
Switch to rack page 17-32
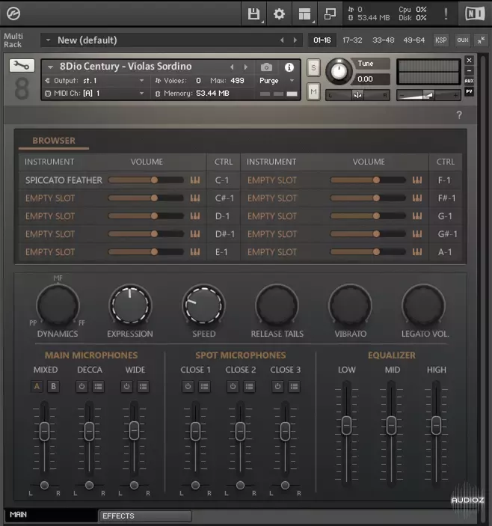click(x=352, y=40)
